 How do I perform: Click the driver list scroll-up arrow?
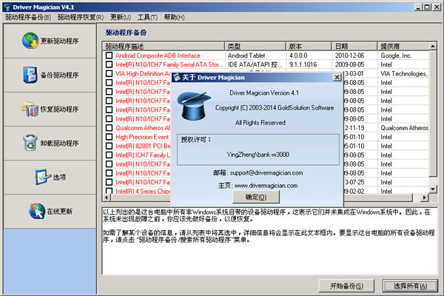point(433,46)
